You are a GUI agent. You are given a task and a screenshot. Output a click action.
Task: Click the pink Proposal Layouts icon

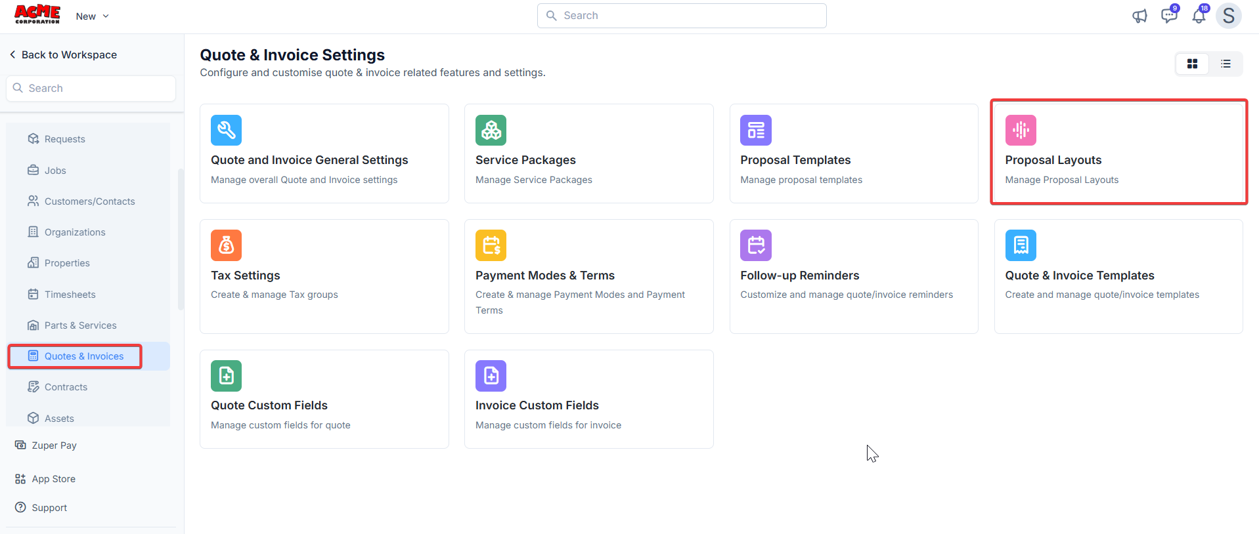click(1021, 130)
